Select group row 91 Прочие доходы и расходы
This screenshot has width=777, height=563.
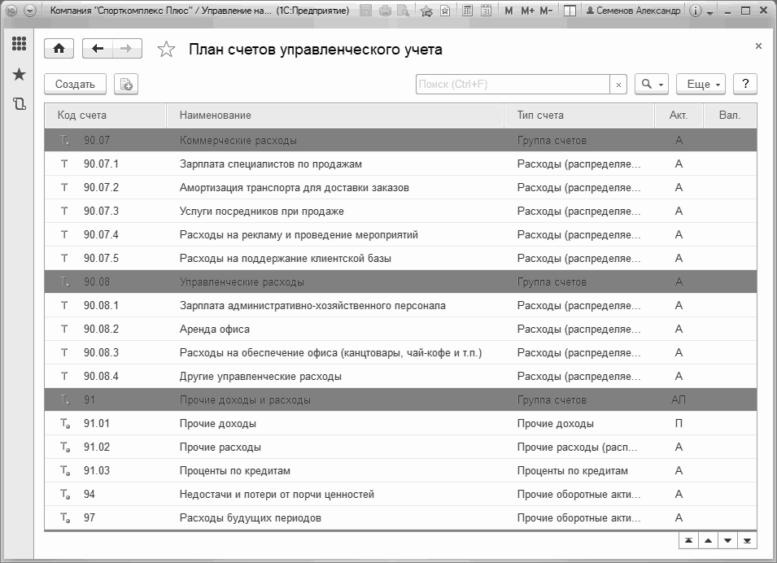[400, 400]
